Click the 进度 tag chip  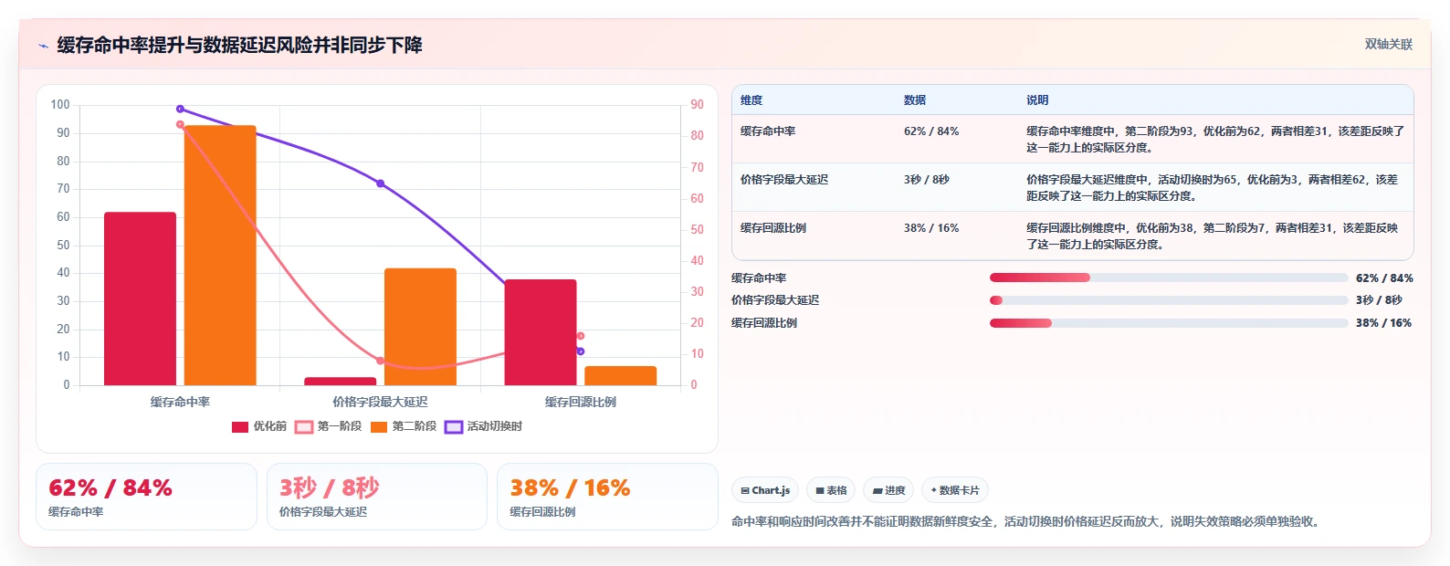point(888,490)
